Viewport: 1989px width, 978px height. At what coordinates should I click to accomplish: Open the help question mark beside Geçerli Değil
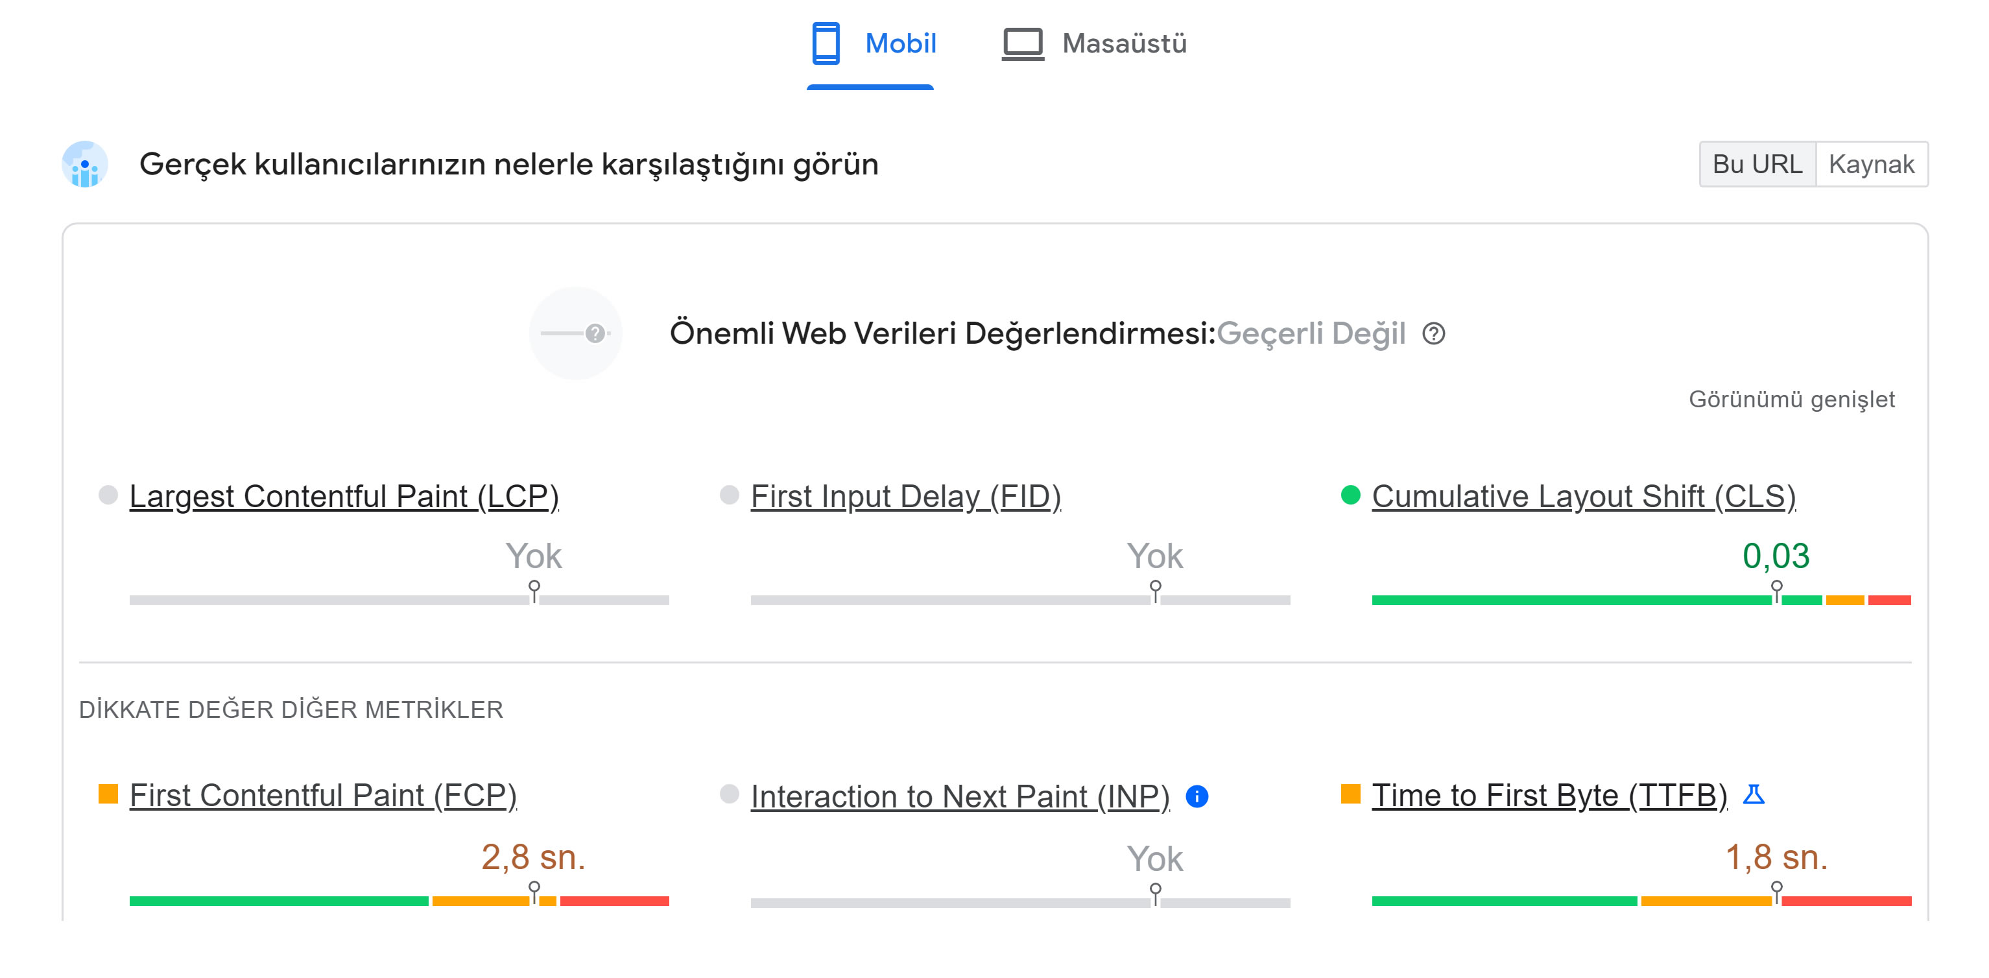click(x=1434, y=333)
